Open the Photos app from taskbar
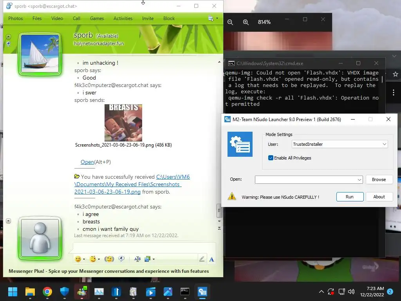 [168, 292]
